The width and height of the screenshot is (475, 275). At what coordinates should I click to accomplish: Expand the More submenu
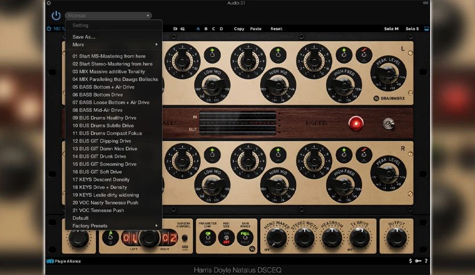114,44
